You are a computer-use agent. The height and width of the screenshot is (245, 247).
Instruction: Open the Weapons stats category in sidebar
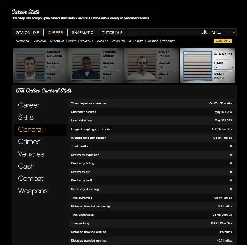coord(33,191)
